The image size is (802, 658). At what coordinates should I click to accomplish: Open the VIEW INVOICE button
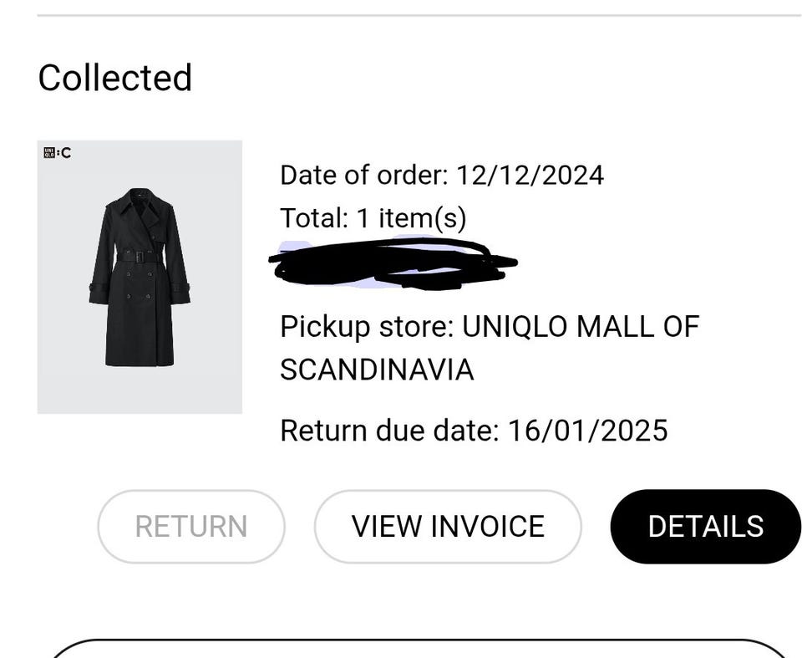[x=448, y=527]
